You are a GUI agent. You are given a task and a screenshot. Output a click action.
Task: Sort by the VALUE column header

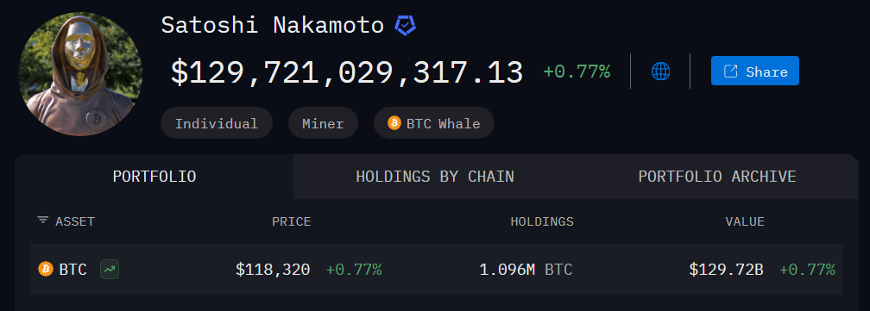tap(745, 222)
